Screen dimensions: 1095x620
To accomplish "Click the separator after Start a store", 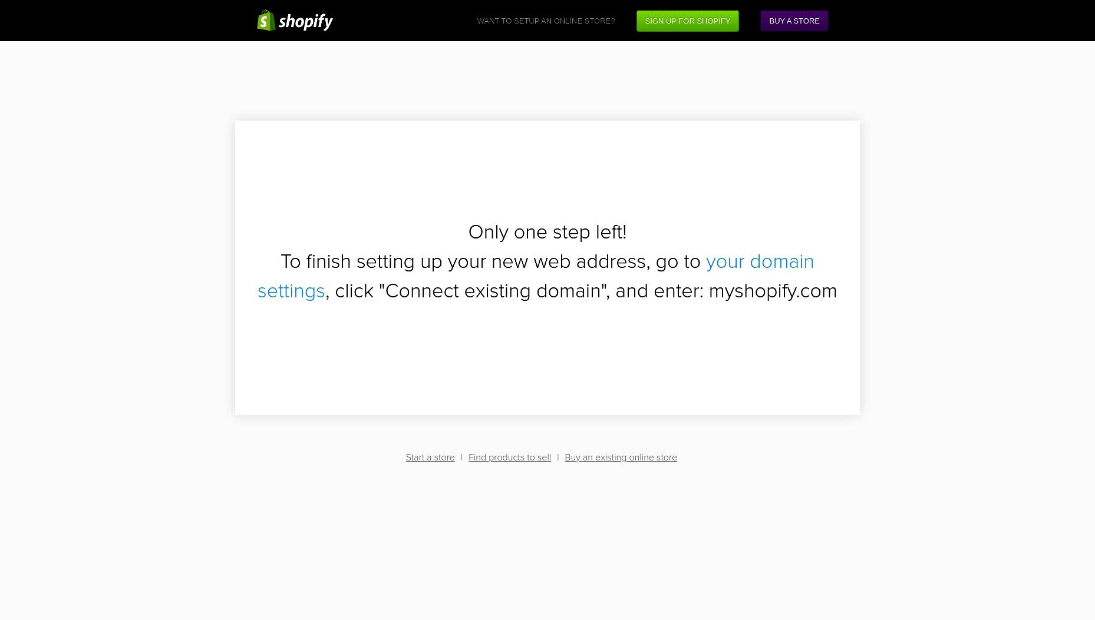I will coord(461,457).
